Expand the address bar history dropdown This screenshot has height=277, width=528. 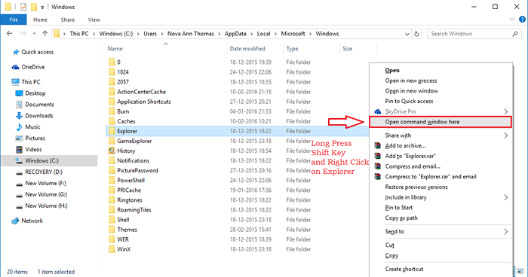pos(407,34)
